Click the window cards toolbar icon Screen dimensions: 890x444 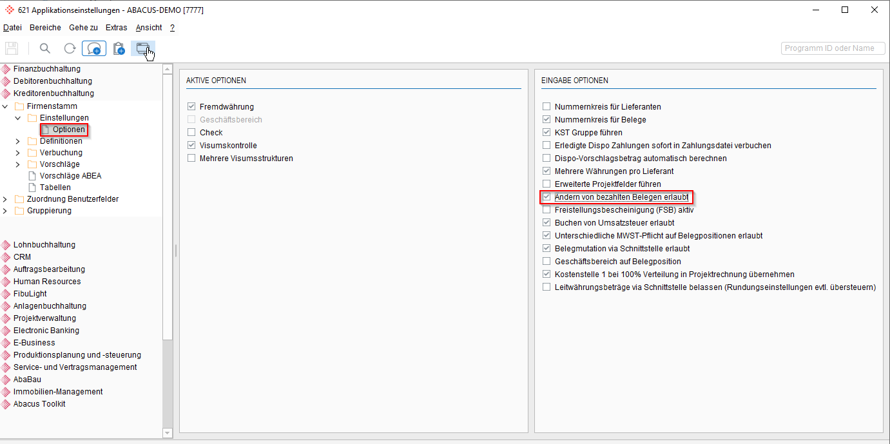tap(142, 48)
